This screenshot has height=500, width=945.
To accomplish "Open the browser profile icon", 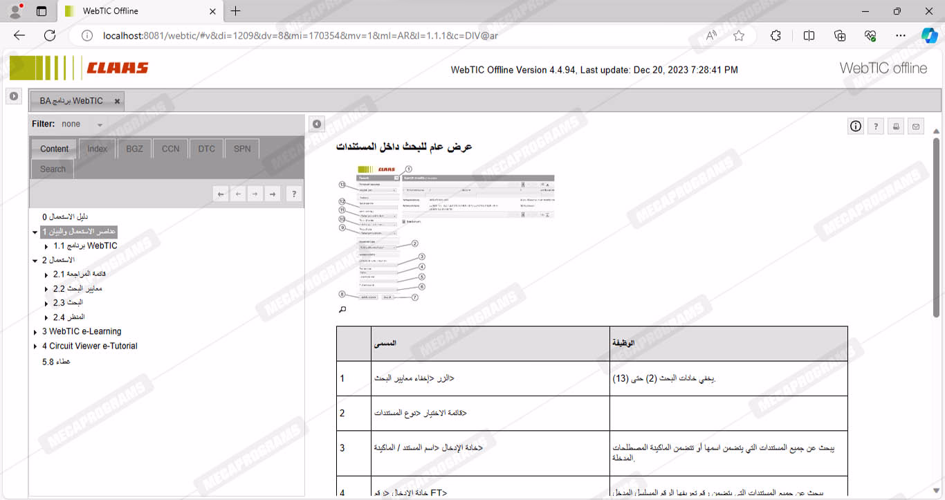I will click(15, 11).
